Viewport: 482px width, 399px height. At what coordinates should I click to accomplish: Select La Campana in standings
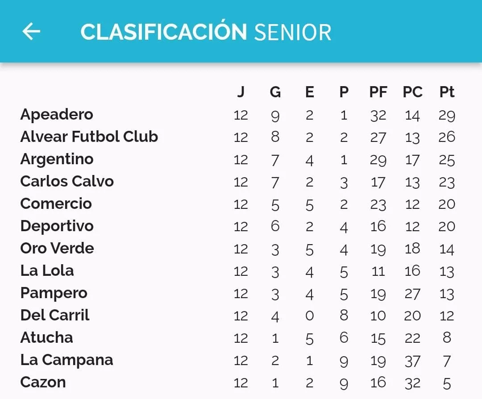point(66,360)
